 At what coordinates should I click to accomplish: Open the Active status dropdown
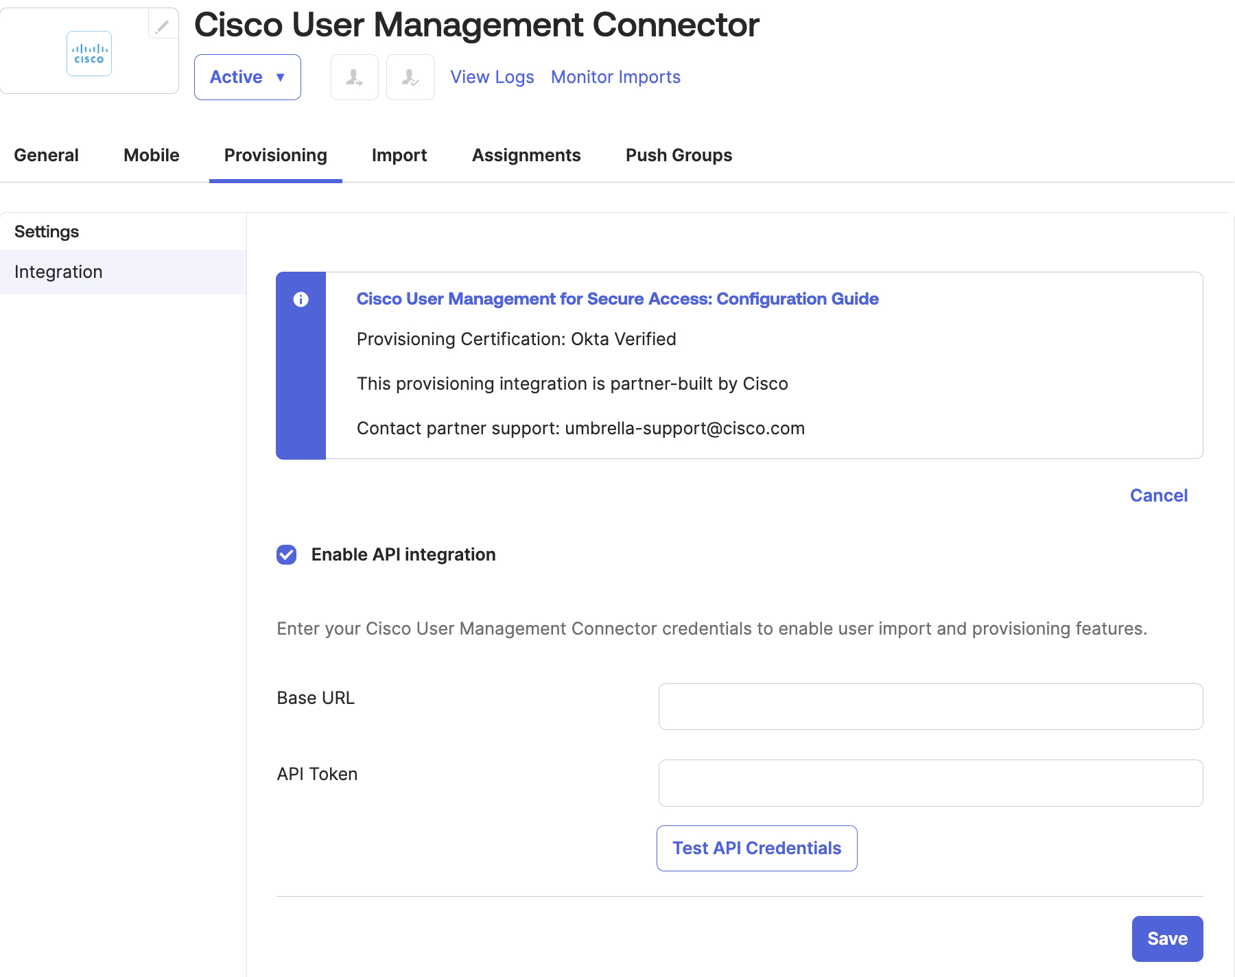pos(248,77)
